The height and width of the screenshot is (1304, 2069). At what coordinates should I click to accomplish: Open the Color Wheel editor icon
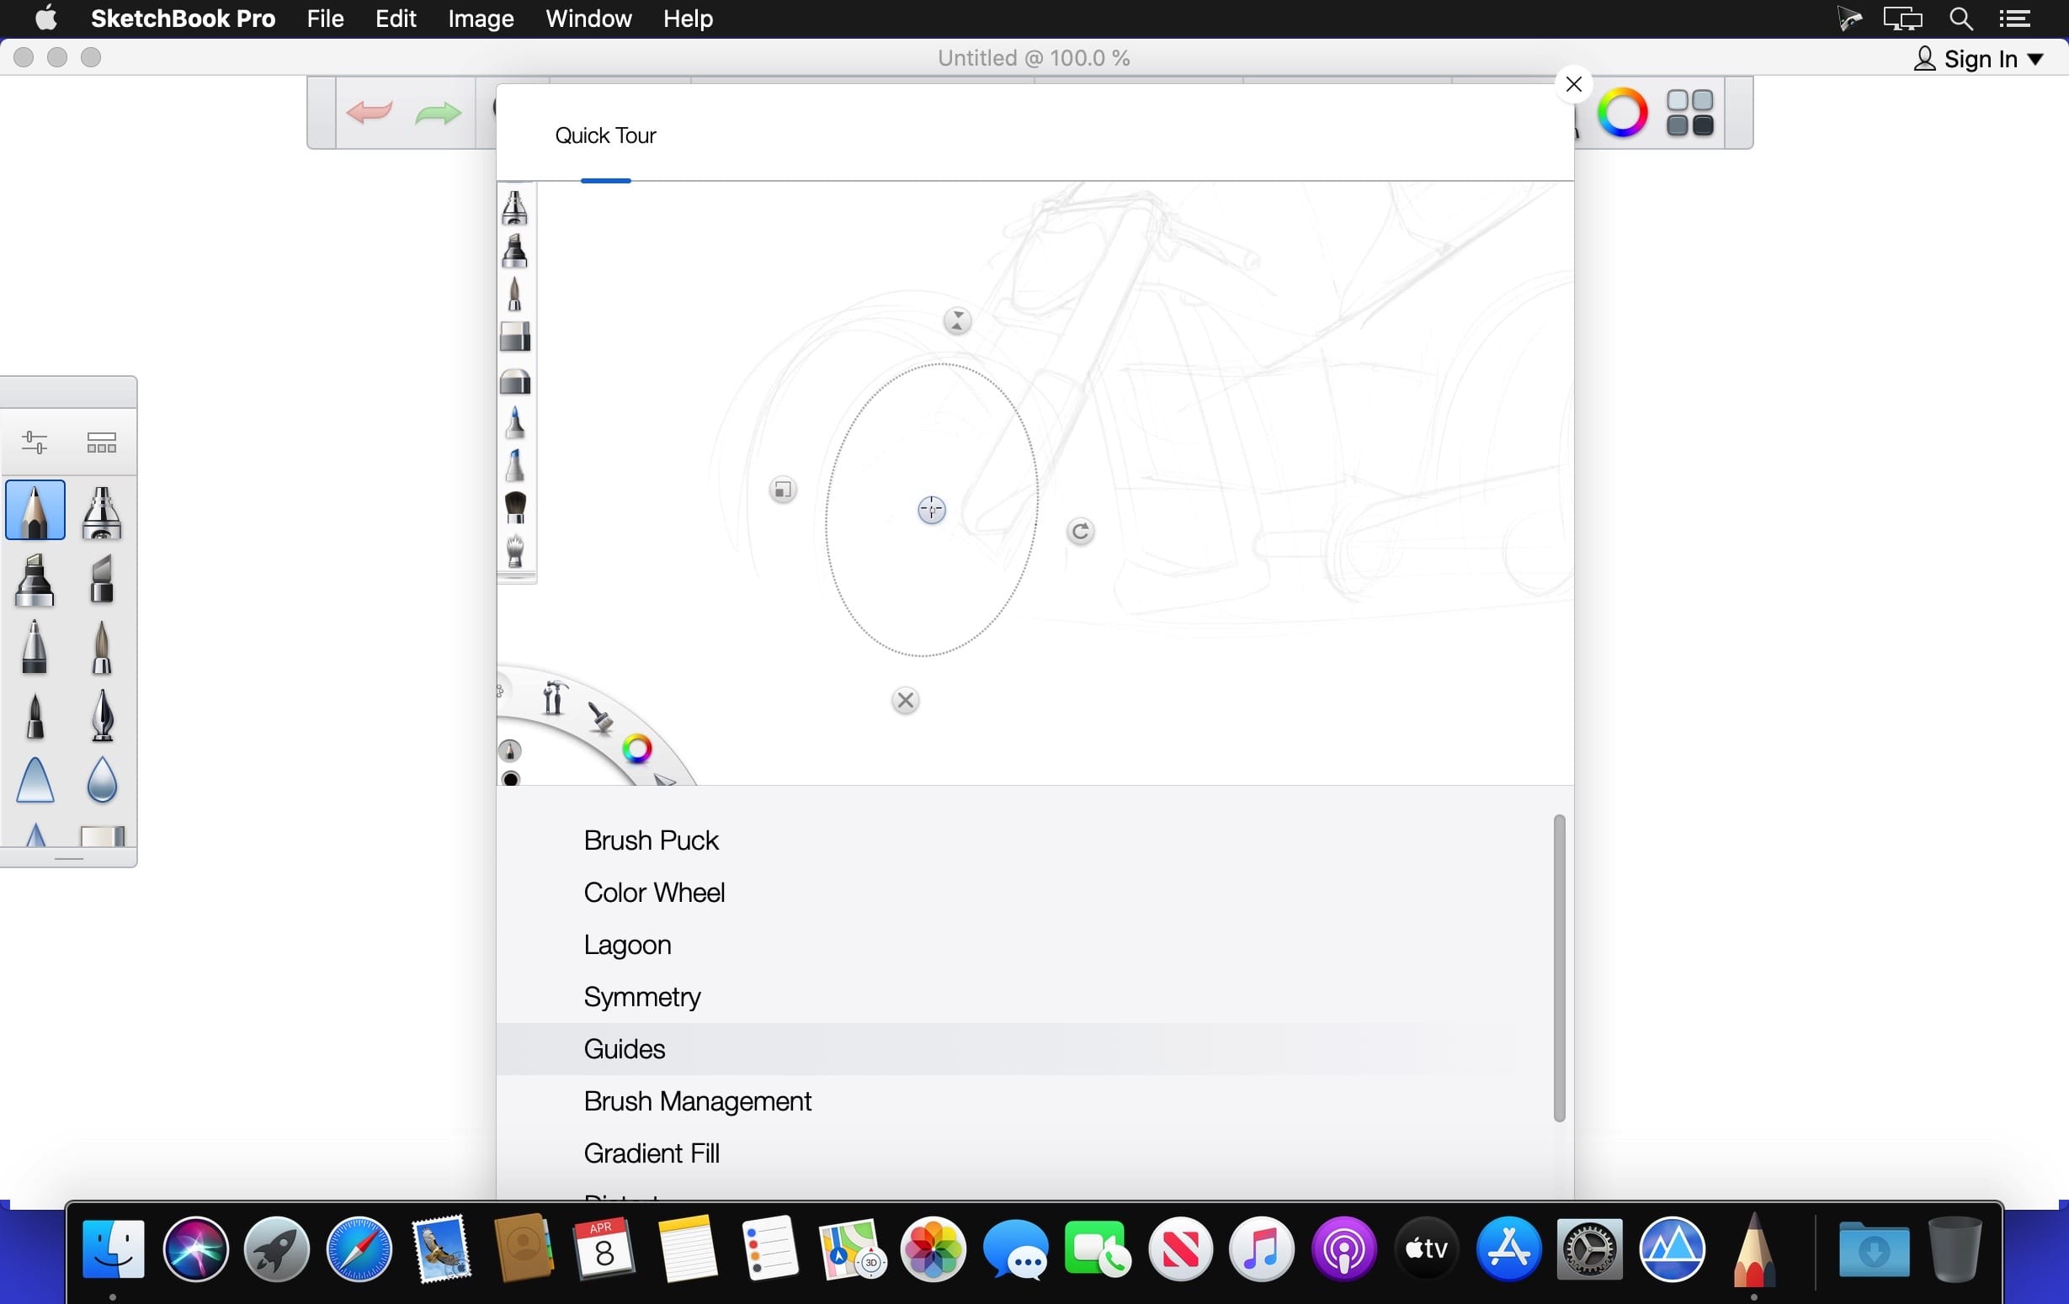pos(1621,113)
